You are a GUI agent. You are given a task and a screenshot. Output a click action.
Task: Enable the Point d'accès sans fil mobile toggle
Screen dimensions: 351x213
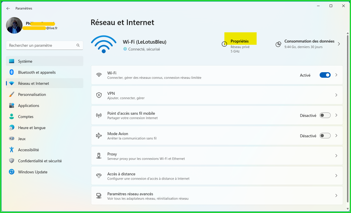(325, 115)
